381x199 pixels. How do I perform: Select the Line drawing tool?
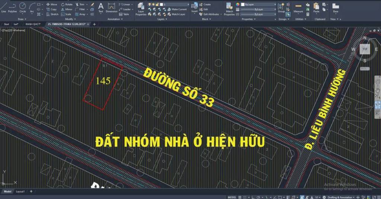4,7
